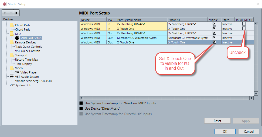Click the Out cell of Microsoft GS Wavetable Synth row
Viewport: 262px width, 137px height.
coord(111,38)
